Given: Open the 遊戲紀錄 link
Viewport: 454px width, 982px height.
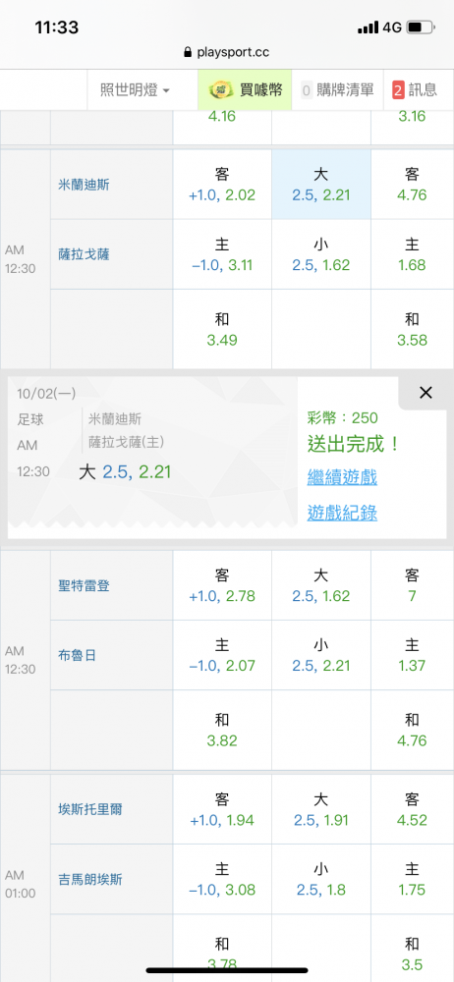Looking at the screenshot, I should (x=342, y=514).
